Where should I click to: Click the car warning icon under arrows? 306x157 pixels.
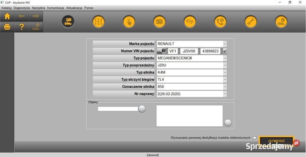click(36, 27)
